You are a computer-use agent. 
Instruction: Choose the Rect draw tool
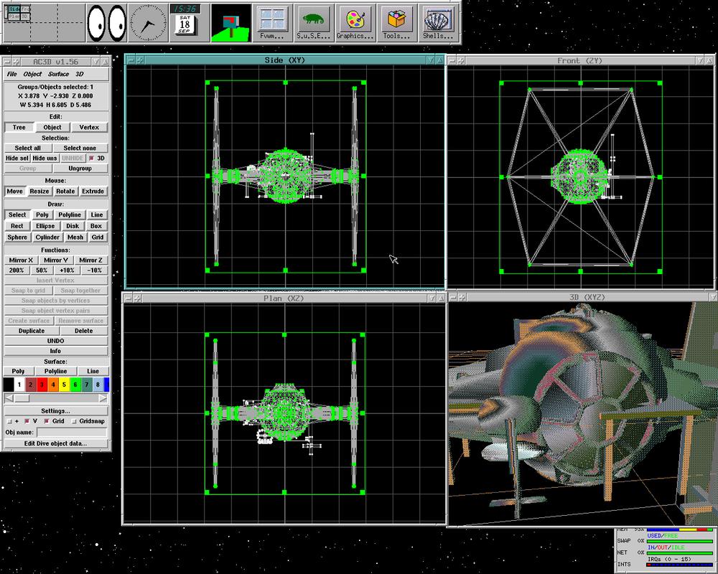[x=17, y=226]
